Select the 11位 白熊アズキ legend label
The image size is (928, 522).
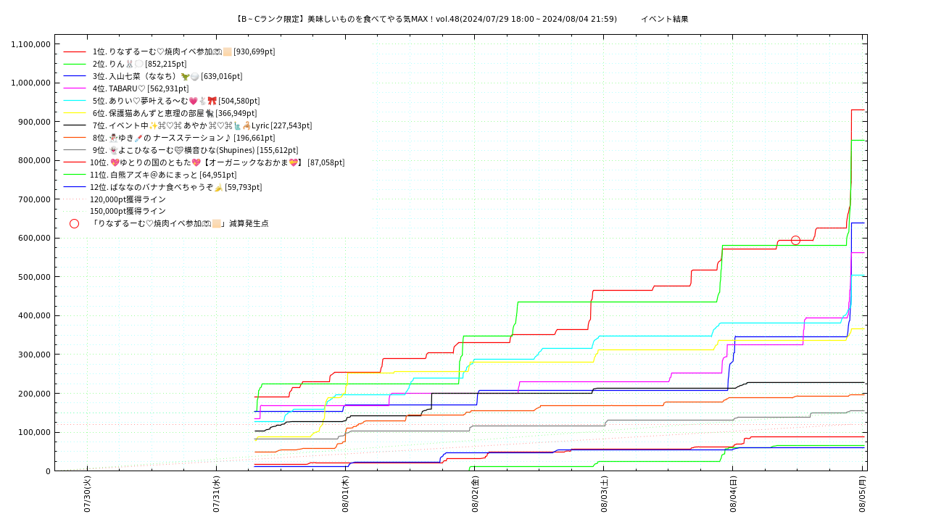(x=163, y=175)
